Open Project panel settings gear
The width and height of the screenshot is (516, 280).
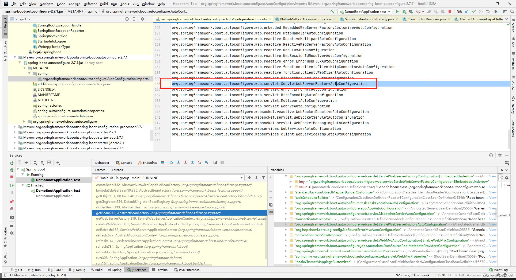tap(143, 19)
